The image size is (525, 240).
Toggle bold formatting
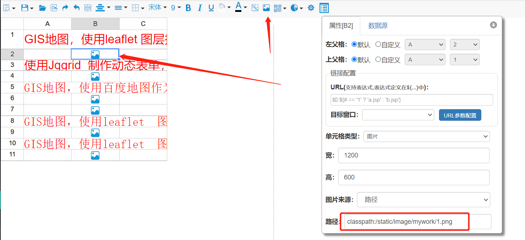point(188,8)
